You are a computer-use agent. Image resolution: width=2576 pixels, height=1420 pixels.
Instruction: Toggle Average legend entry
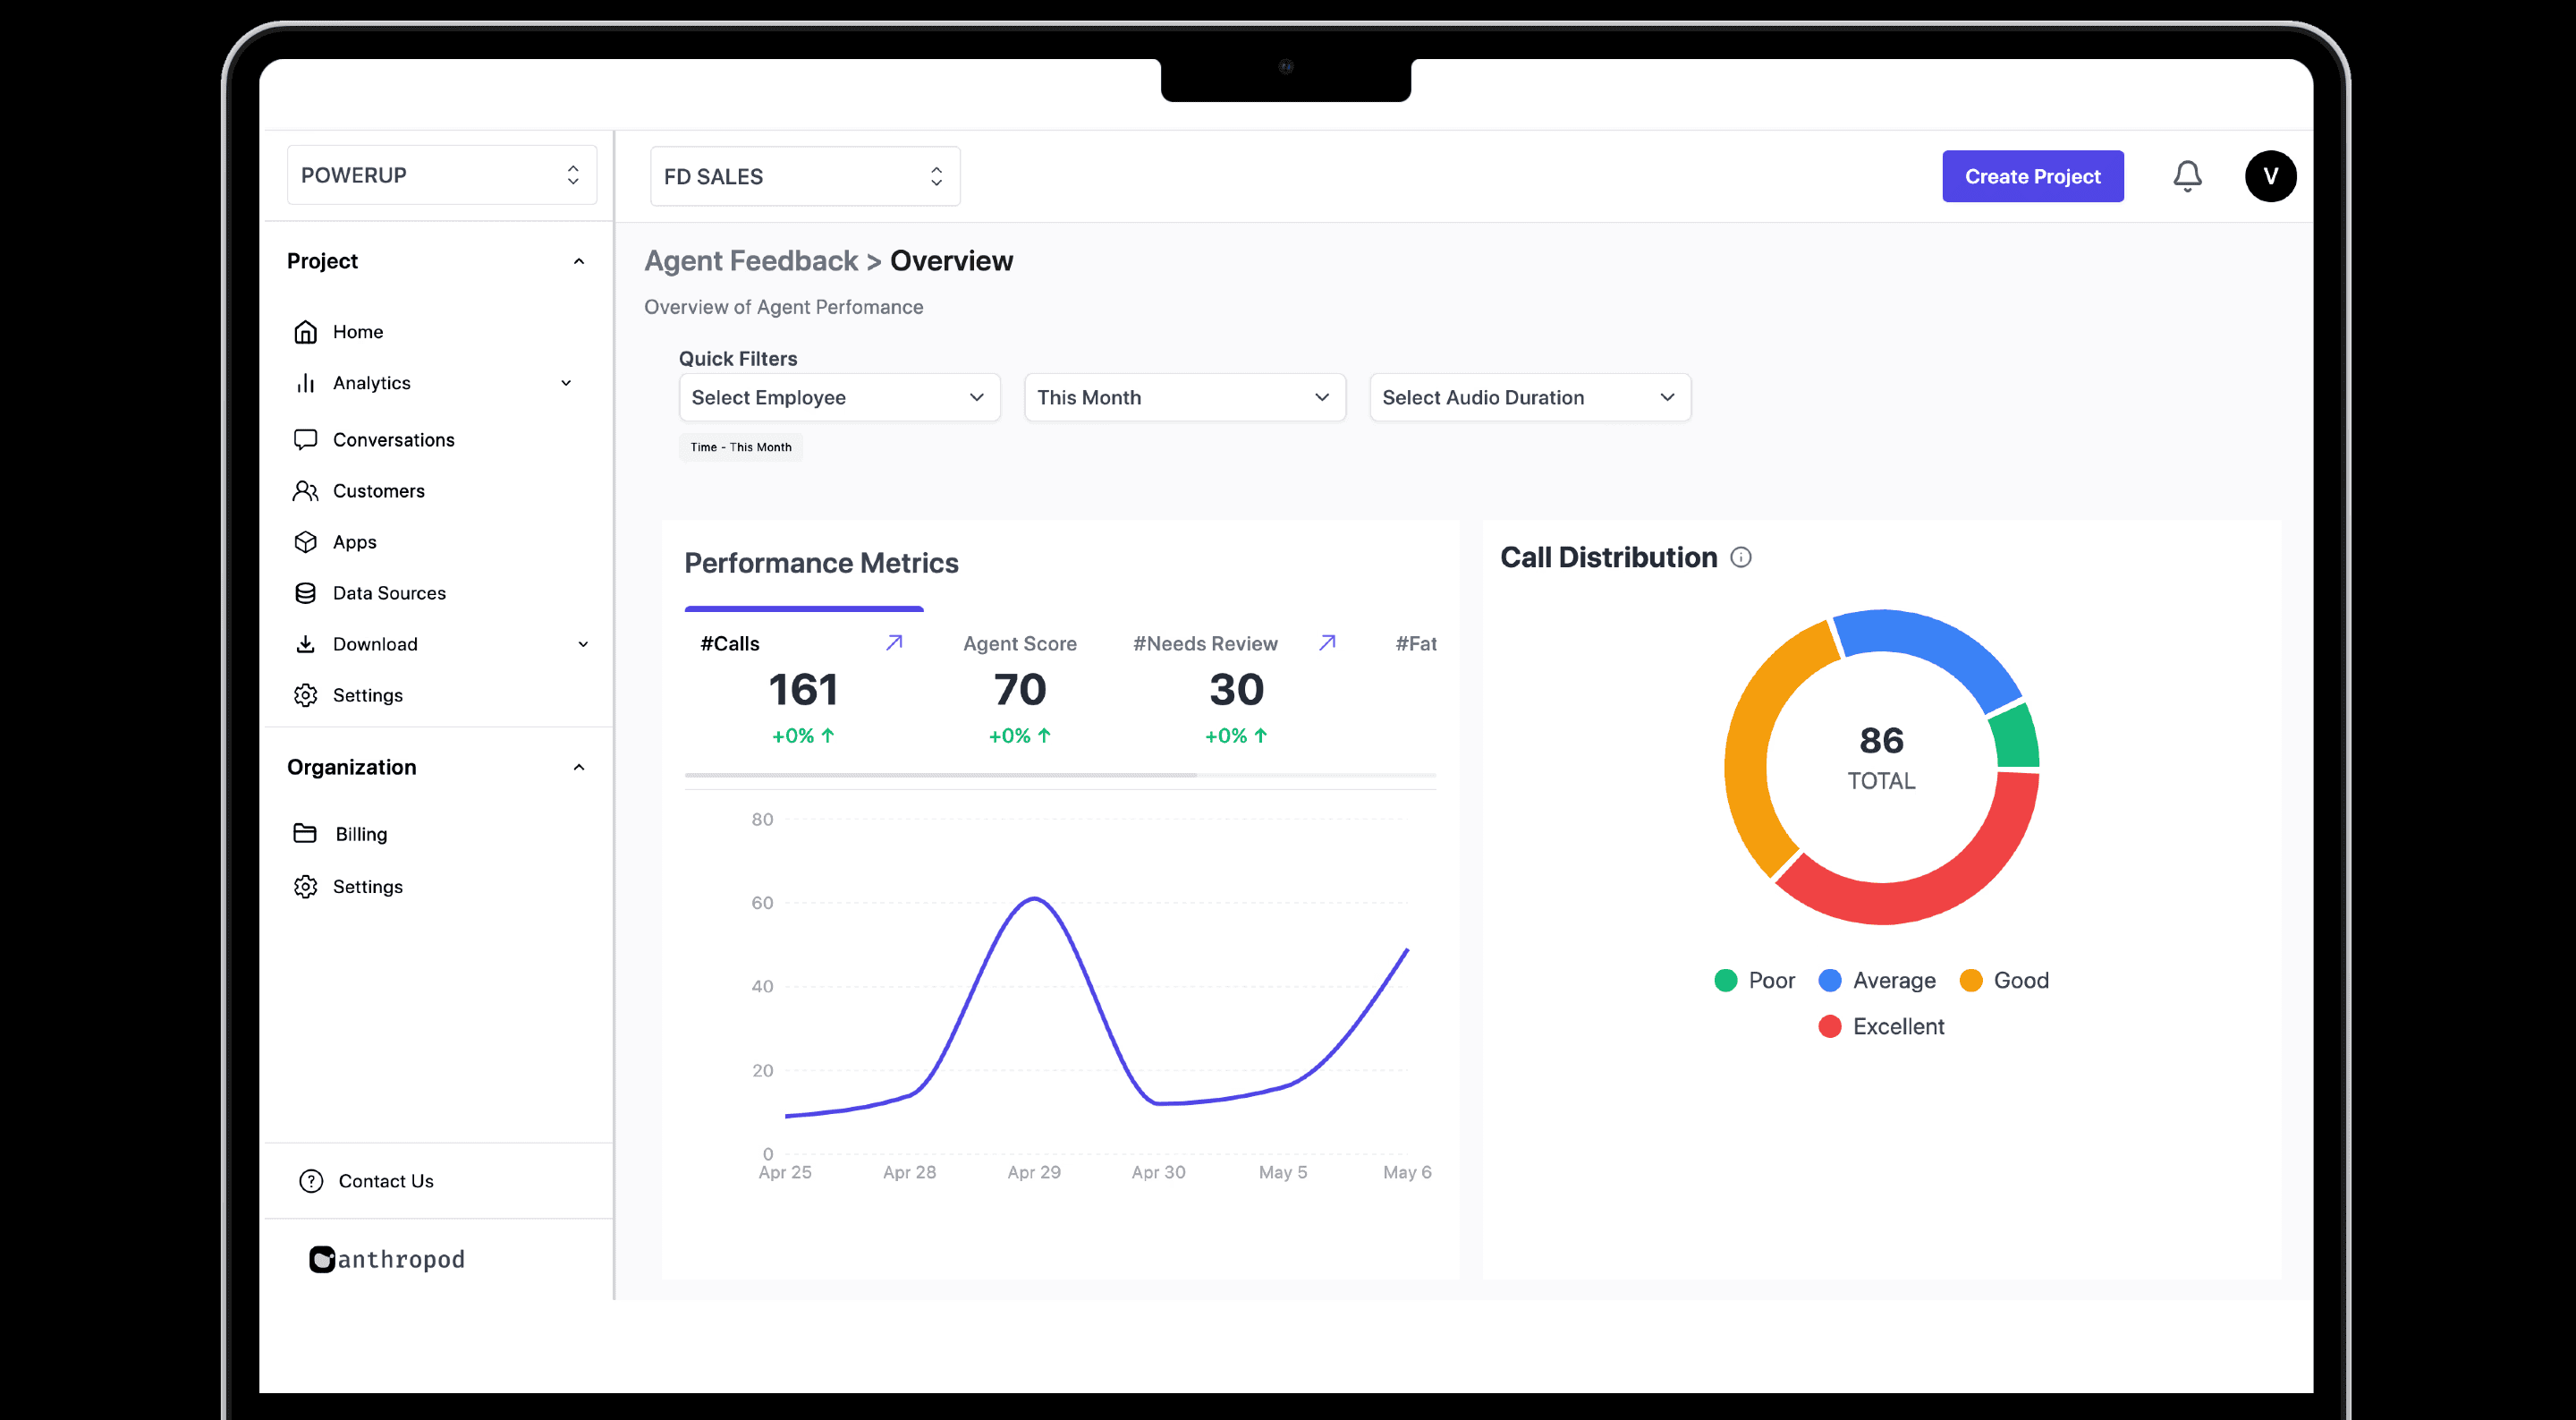point(1877,981)
